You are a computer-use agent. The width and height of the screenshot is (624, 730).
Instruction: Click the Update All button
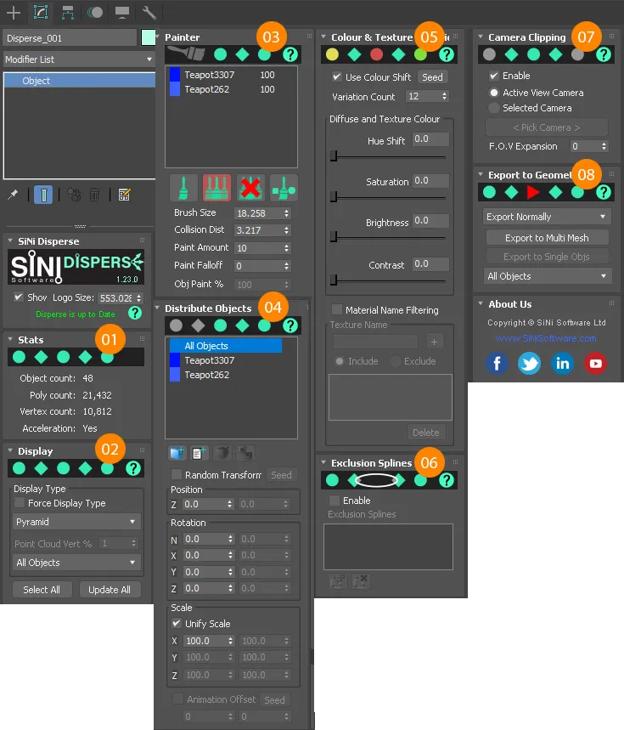[x=110, y=590]
